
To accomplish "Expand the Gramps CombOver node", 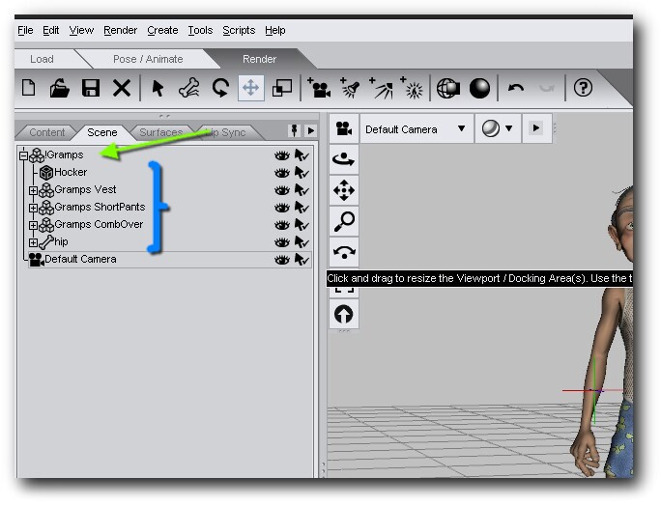I will click(33, 225).
